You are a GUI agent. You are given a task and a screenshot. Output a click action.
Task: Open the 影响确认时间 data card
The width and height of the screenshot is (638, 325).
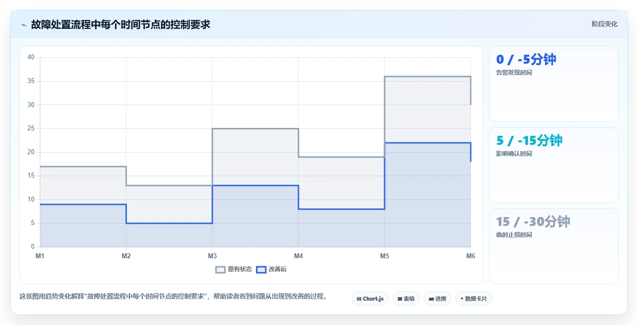click(554, 165)
